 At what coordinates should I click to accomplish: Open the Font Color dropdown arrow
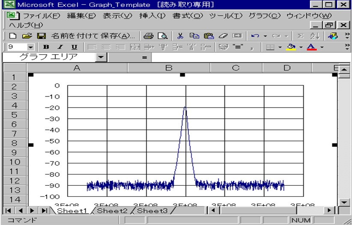(322, 47)
